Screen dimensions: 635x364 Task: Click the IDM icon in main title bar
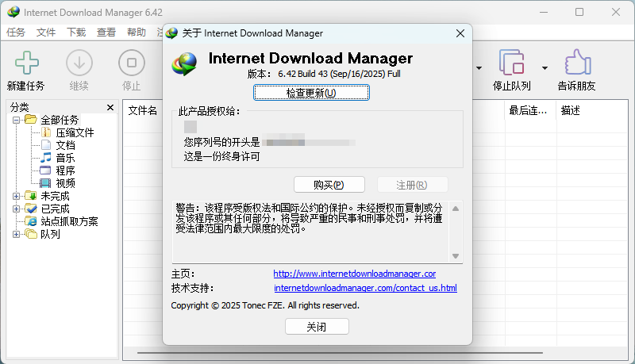point(13,12)
